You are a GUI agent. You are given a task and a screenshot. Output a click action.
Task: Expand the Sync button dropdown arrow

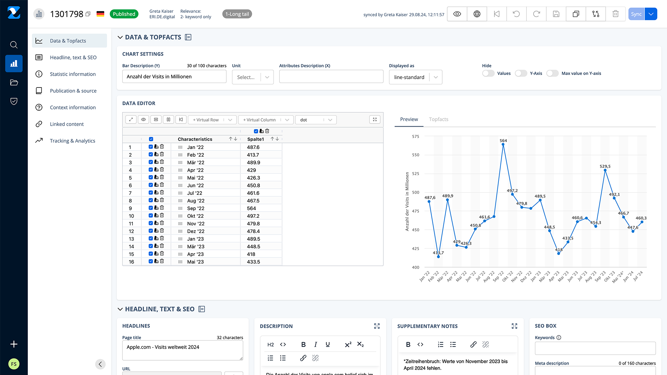coord(651,14)
